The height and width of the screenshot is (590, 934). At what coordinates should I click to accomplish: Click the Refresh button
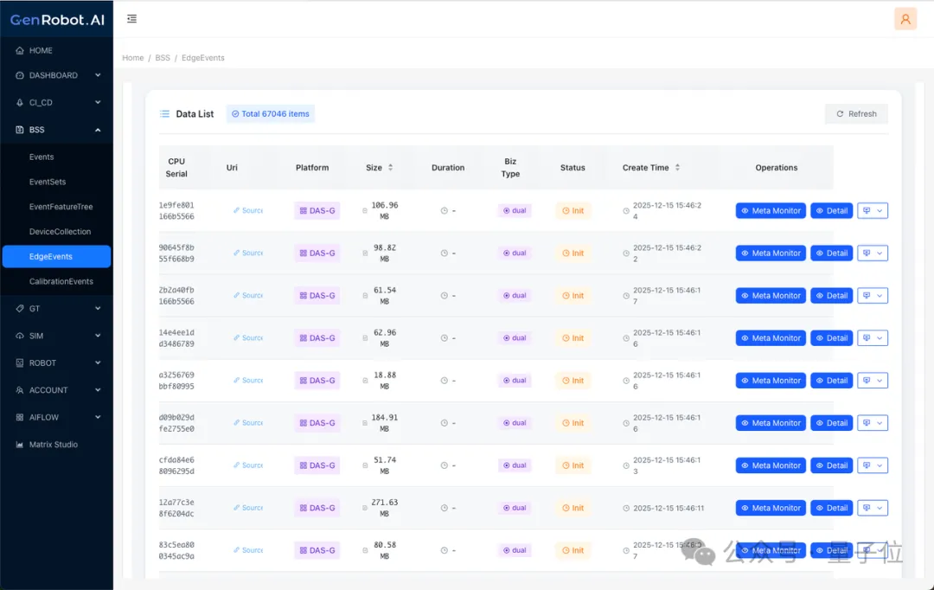[x=855, y=114]
